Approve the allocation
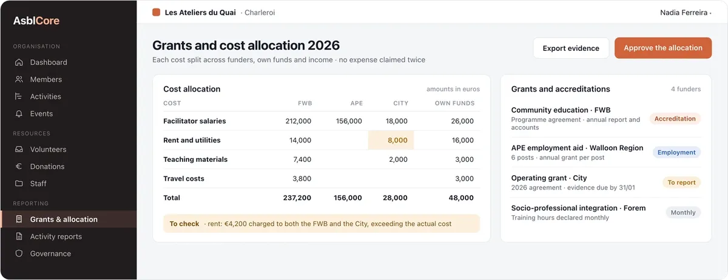728x280 pixels. click(x=663, y=48)
